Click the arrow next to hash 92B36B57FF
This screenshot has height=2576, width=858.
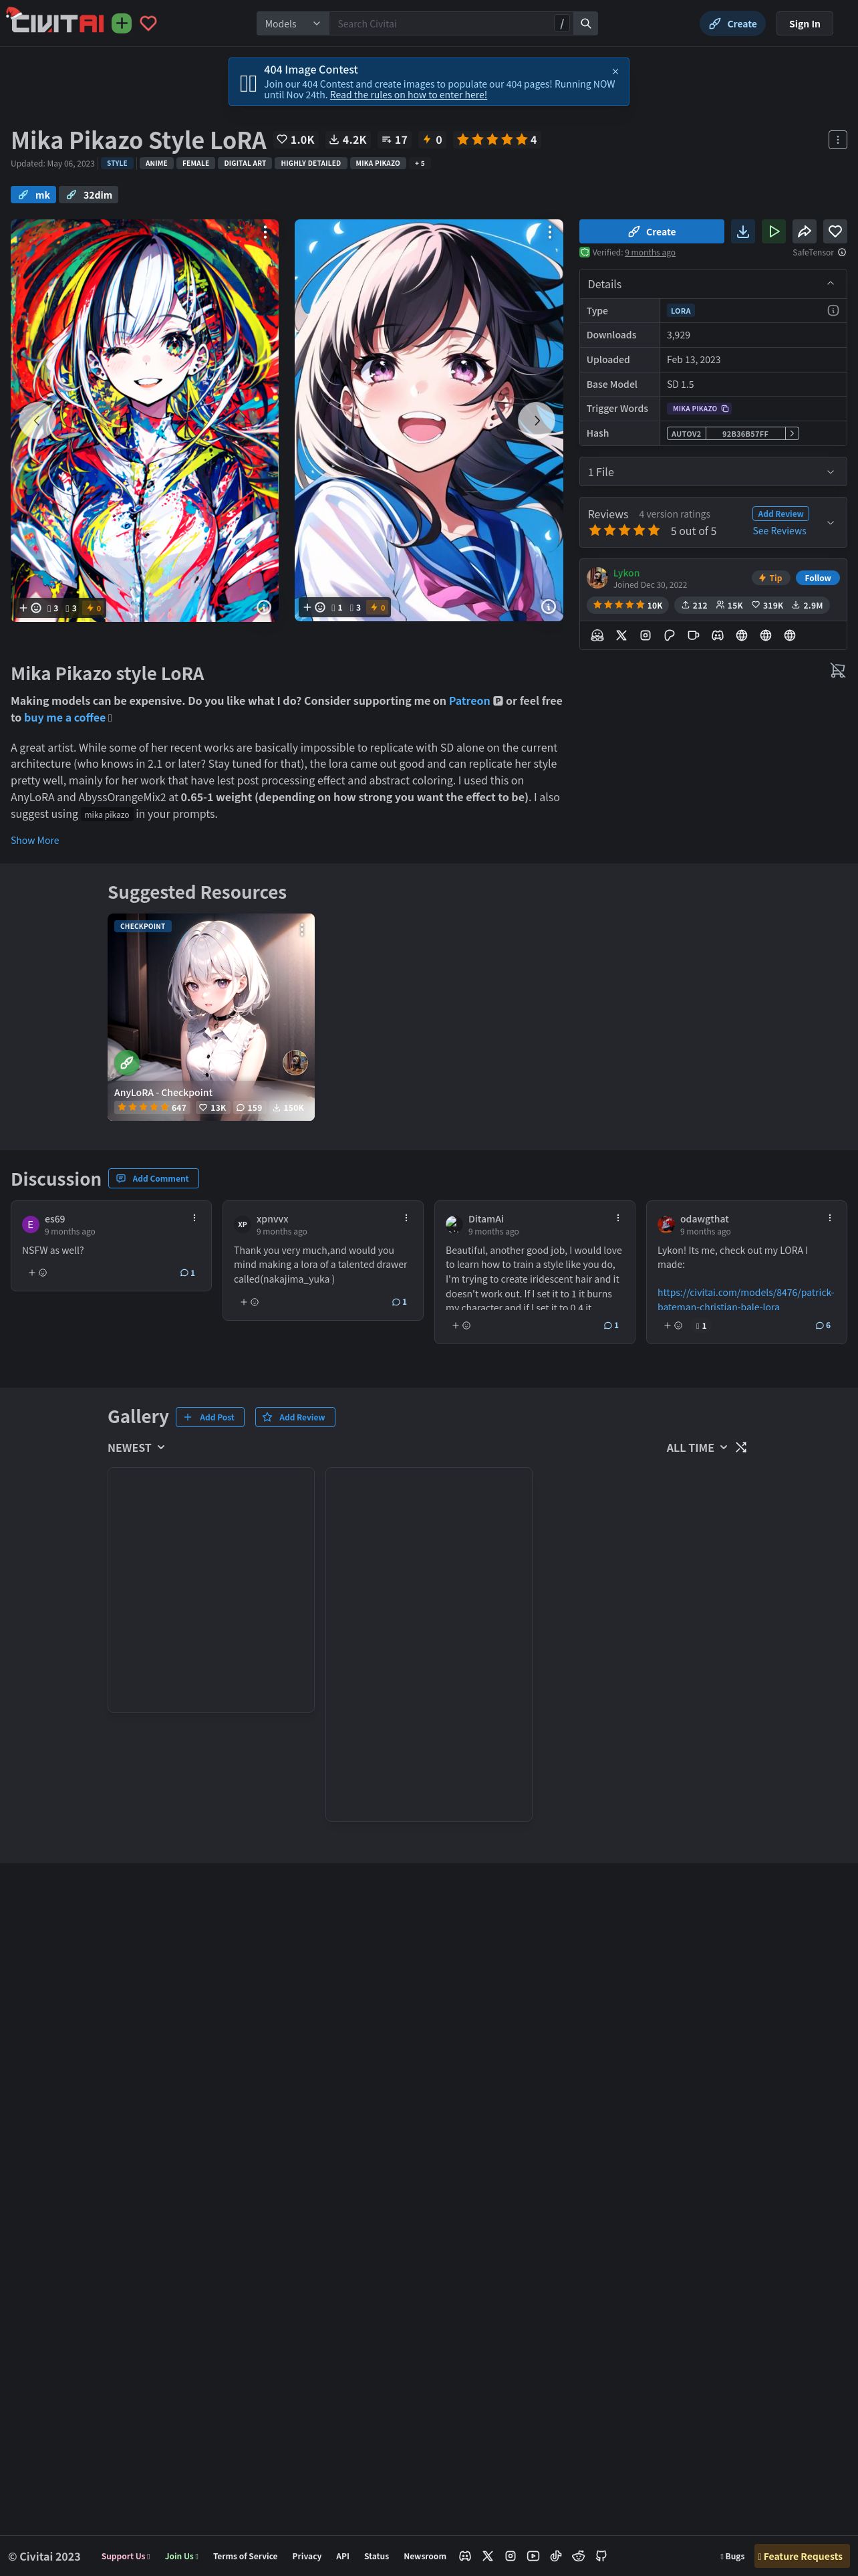[792, 433]
